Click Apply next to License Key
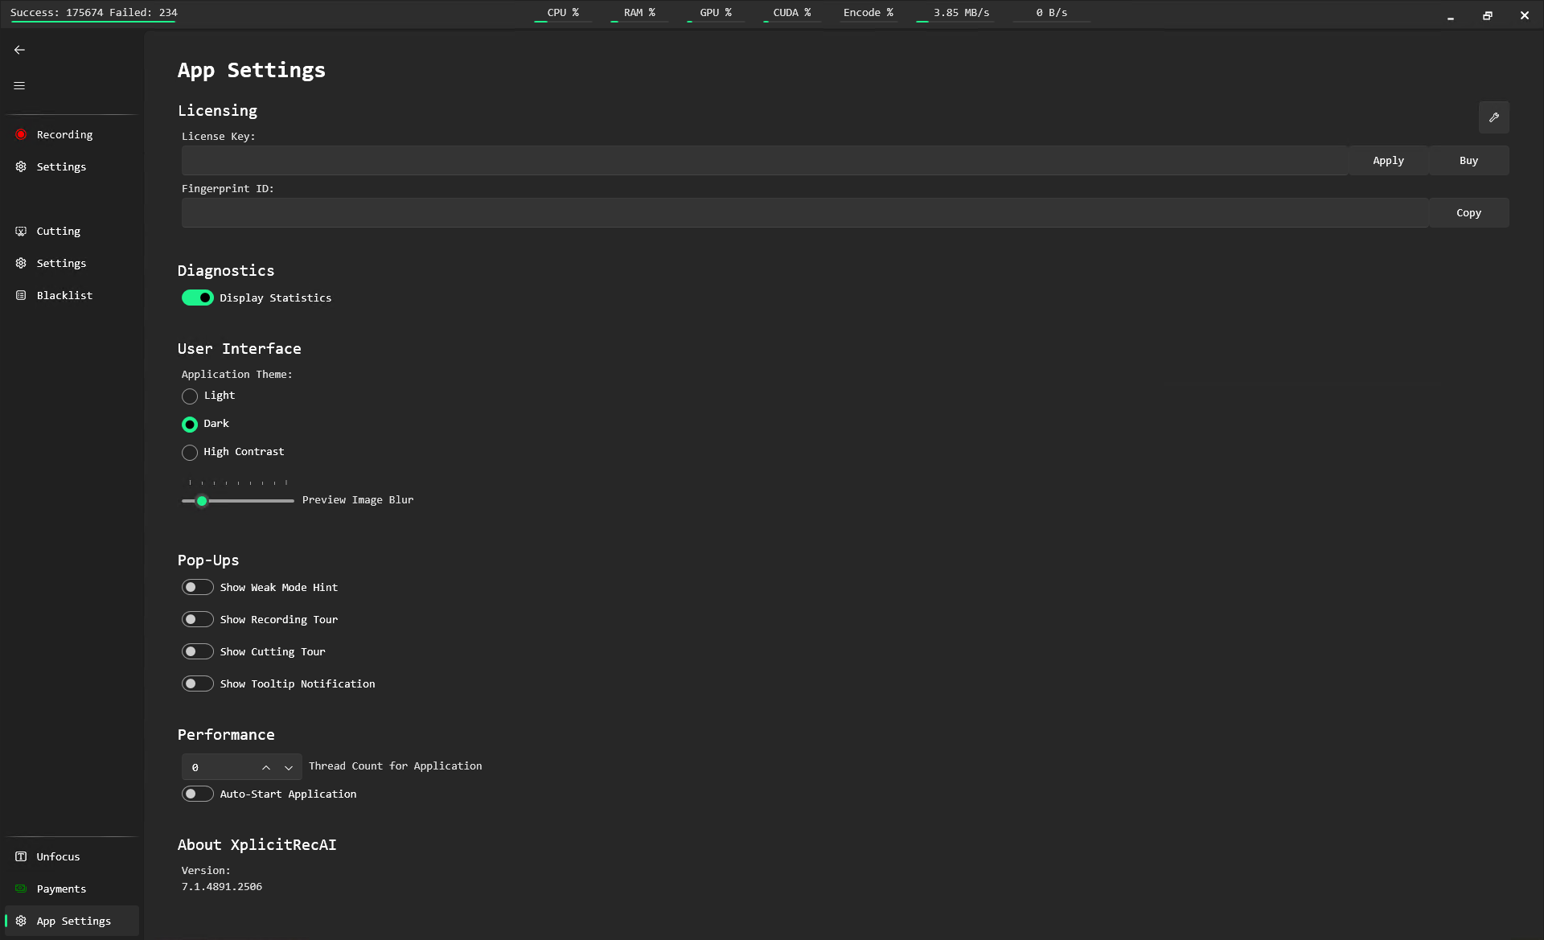The width and height of the screenshot is (1544, 940). [1389, 160]
